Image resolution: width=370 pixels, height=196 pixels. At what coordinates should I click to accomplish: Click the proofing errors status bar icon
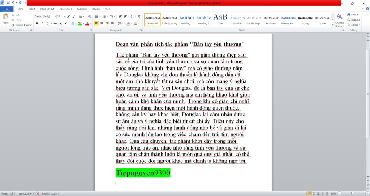(37, 193)
